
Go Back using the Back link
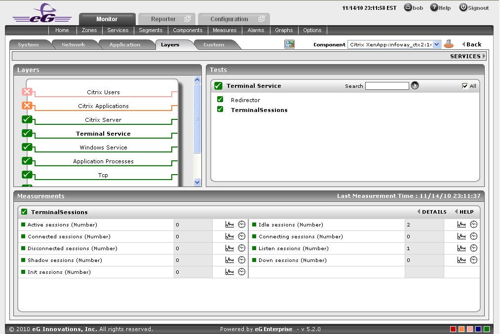pos(472,44)
